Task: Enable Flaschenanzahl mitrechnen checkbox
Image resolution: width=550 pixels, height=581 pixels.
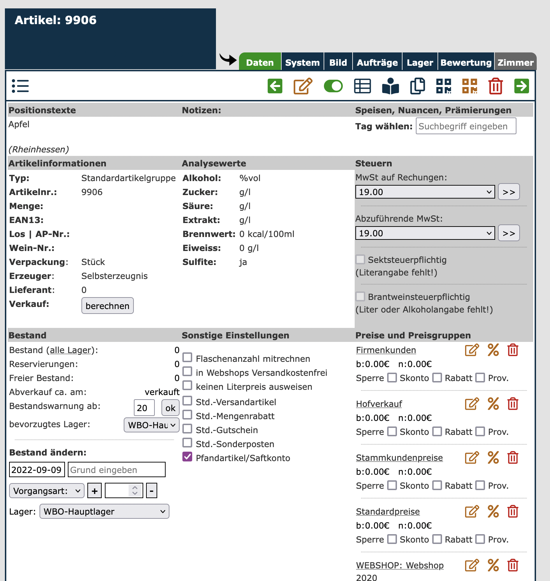Action: point(188,358)
